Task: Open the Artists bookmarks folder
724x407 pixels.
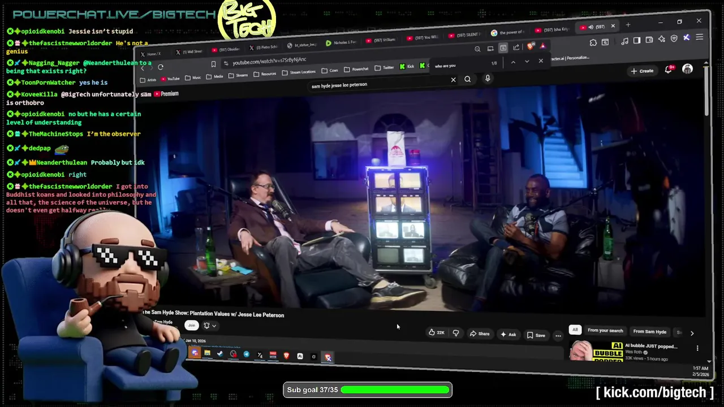Action: [148, 80]
